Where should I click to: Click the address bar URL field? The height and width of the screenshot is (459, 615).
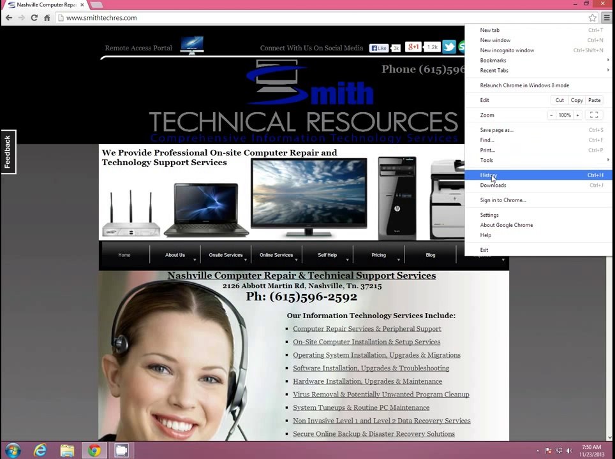pos(322,18)
